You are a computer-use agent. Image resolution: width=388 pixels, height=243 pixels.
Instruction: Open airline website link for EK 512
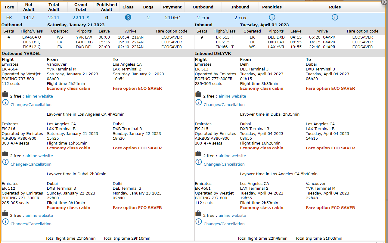[39, 216]
